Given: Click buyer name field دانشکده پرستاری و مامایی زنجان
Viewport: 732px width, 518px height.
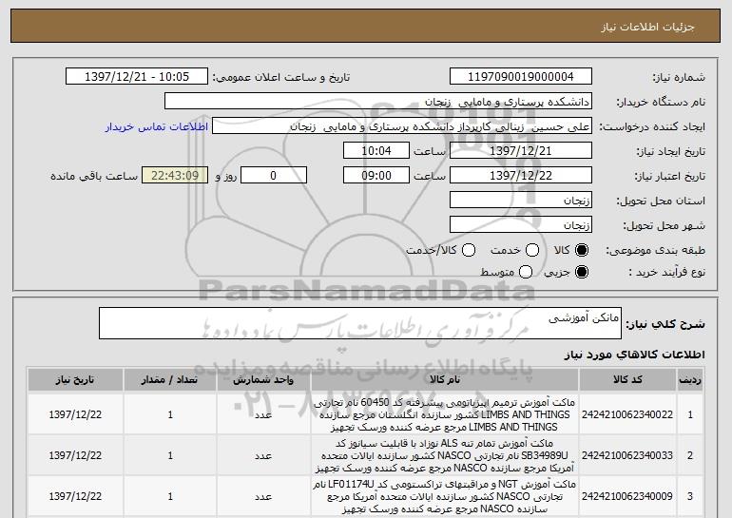Looking at the screenshot, I should [x=378, y=102].
